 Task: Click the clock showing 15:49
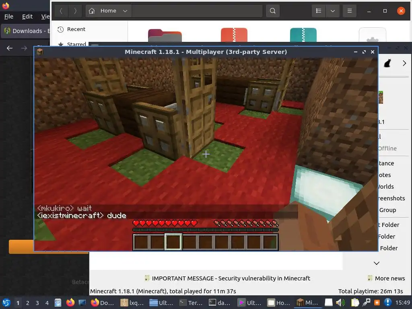(402, 303)
